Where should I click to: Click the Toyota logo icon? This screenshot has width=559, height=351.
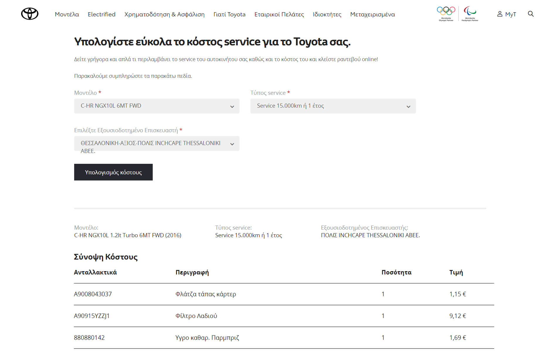click(30, 14)
